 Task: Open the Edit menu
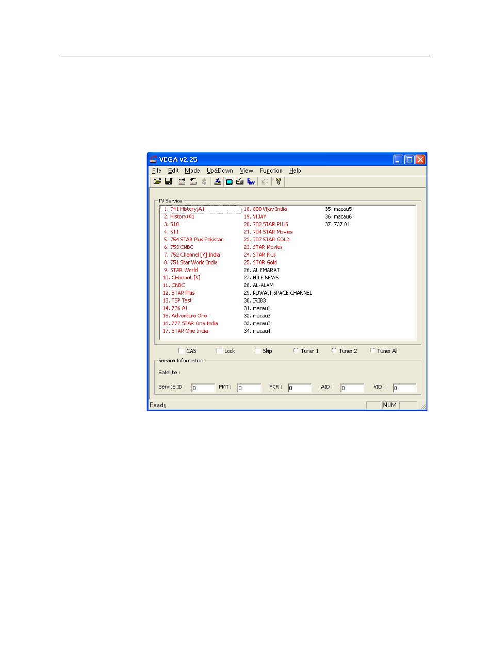coord(173,171)
